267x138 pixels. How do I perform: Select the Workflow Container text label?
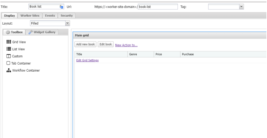(x=26, y=70)
